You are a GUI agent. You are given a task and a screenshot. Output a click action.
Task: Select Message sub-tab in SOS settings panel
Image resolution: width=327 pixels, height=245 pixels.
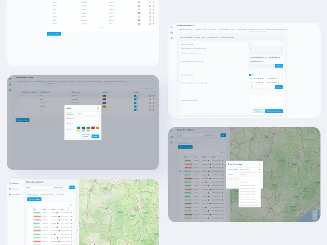(197, 37)
